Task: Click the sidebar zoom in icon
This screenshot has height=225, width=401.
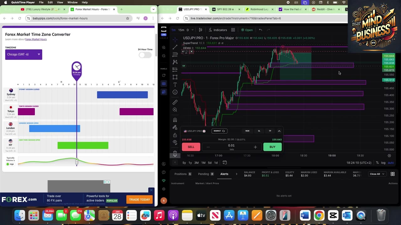Action: [164, 47]
